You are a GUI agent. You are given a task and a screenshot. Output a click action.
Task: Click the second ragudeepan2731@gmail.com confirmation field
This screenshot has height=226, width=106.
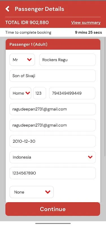pyautogui.click(x=53, y=125)
